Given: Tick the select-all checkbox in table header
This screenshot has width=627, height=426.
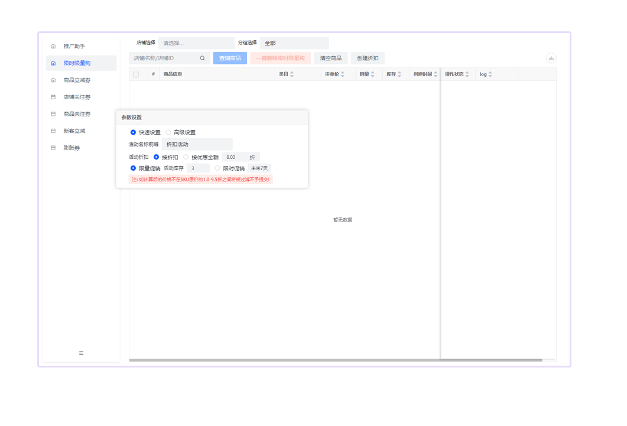Looking at the screenshot, I should [x=136, y=74].
